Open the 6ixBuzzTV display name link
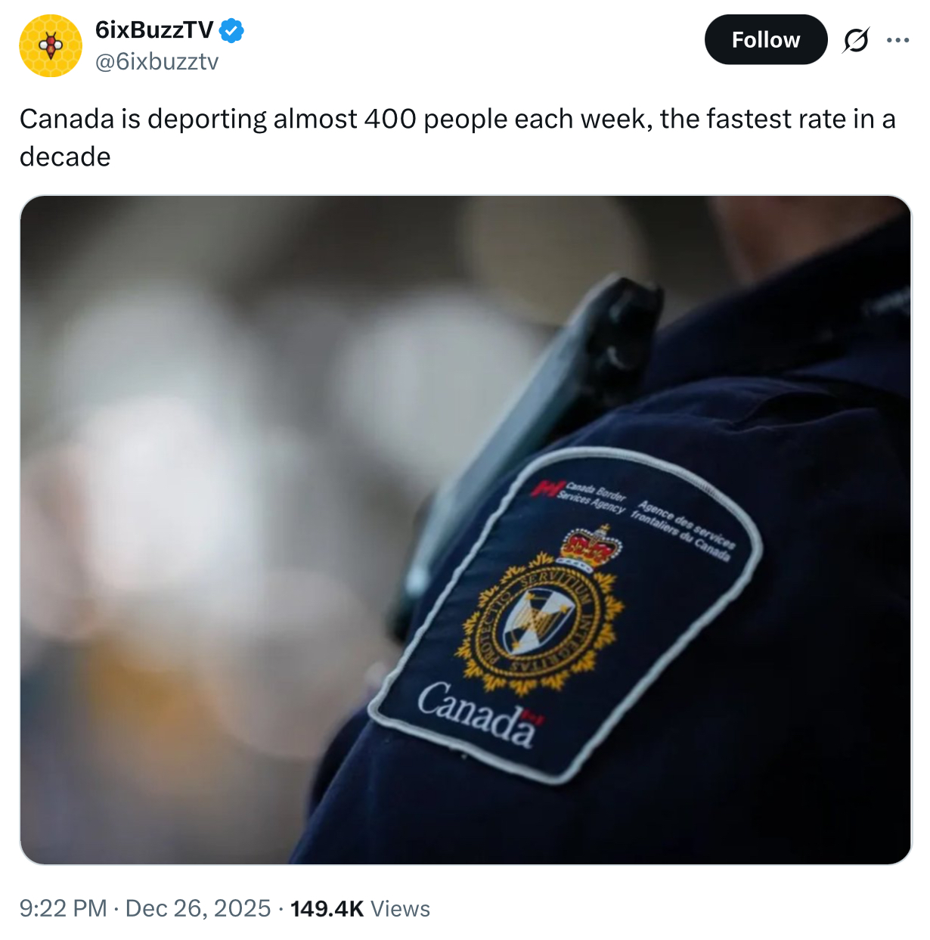This screenshot has height=940, width=930. point(154,30)
